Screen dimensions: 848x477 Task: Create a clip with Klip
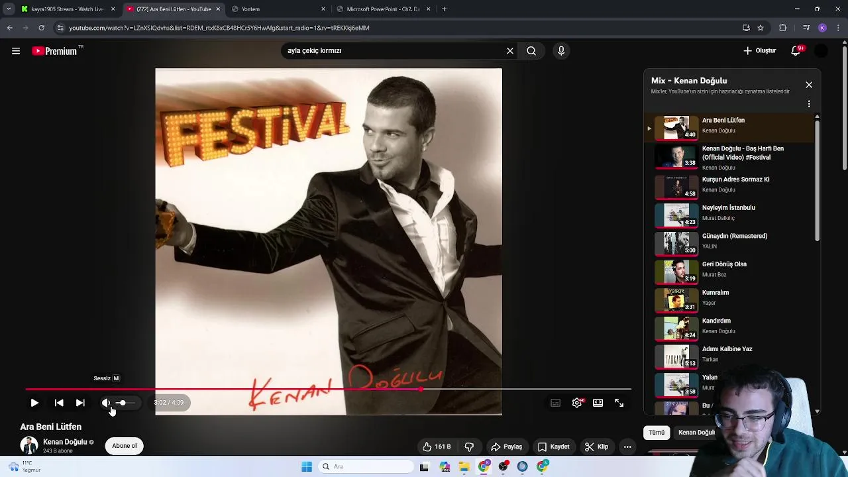point(596,447)
